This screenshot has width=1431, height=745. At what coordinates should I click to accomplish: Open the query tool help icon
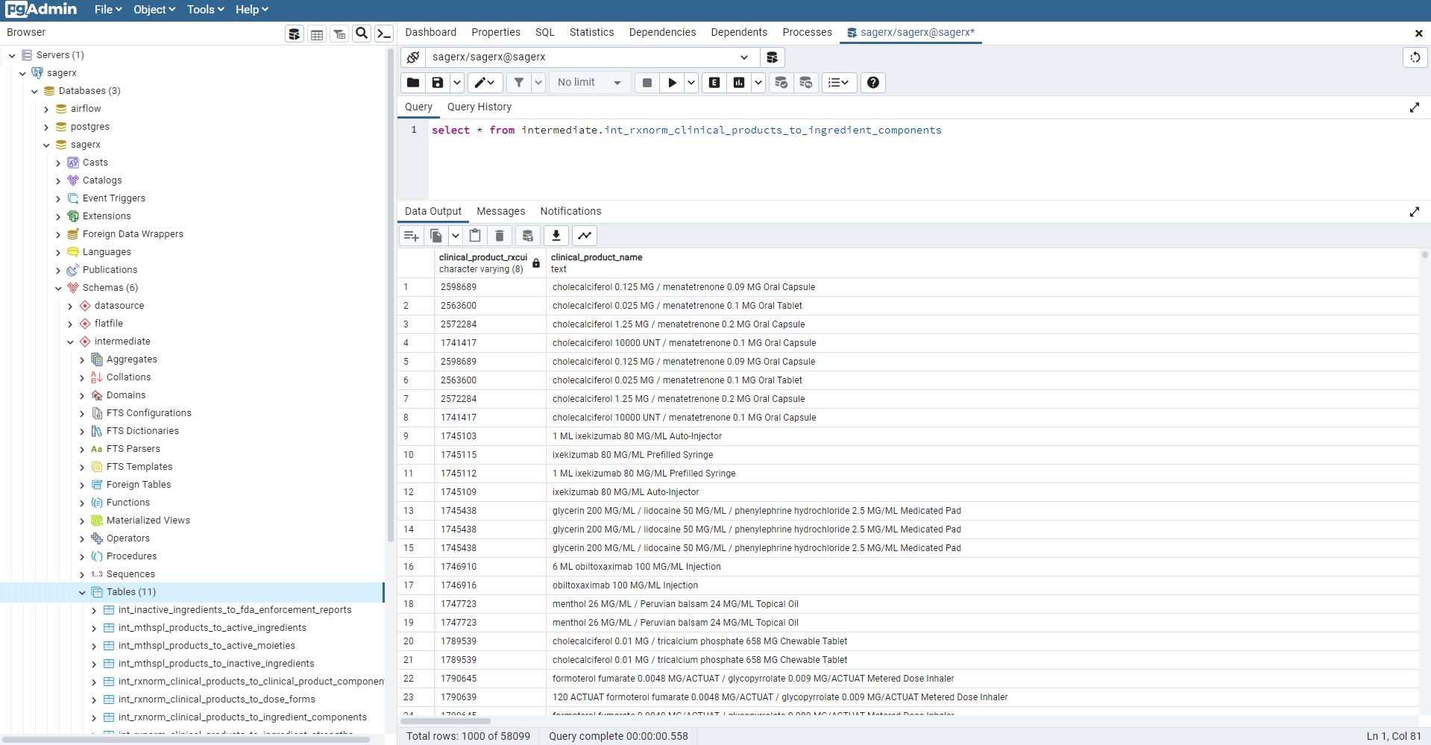873,83
